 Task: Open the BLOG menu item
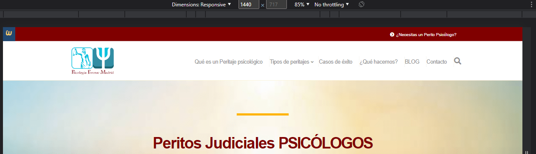[412, 62]
